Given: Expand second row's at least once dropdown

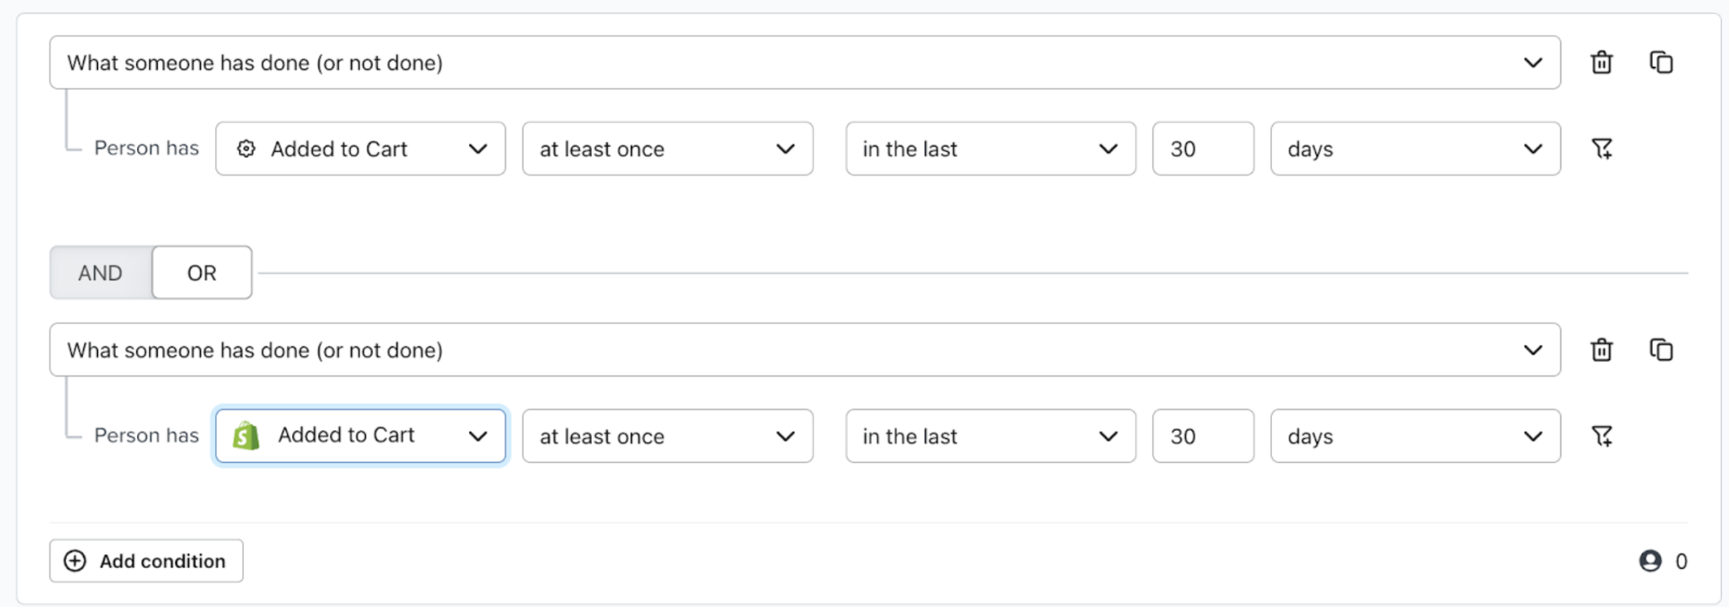Looking at the screenshot, I should (667, 436).
